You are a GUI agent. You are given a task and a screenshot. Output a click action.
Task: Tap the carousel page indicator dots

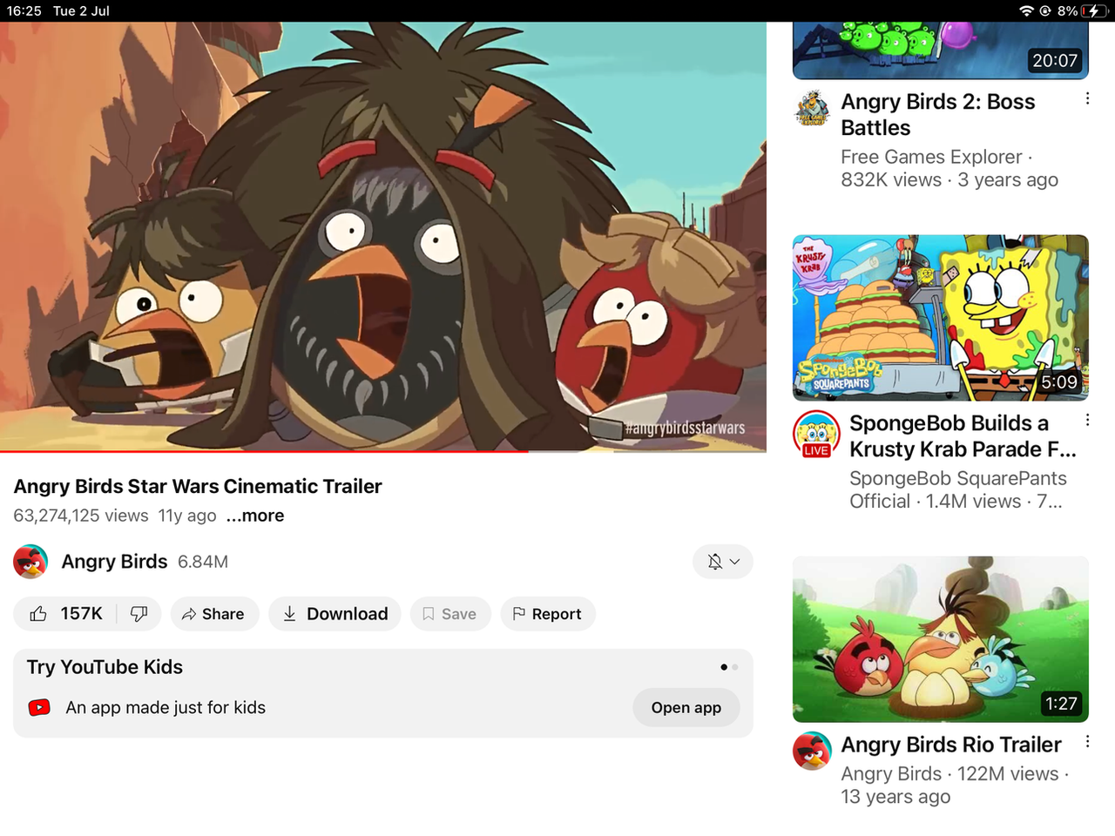pos(729,667)
